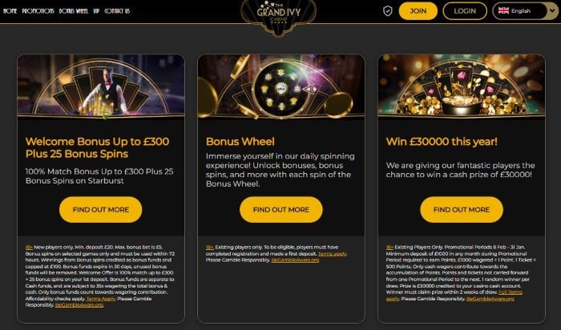Open the Contact Us menu item

click(117, 11)
